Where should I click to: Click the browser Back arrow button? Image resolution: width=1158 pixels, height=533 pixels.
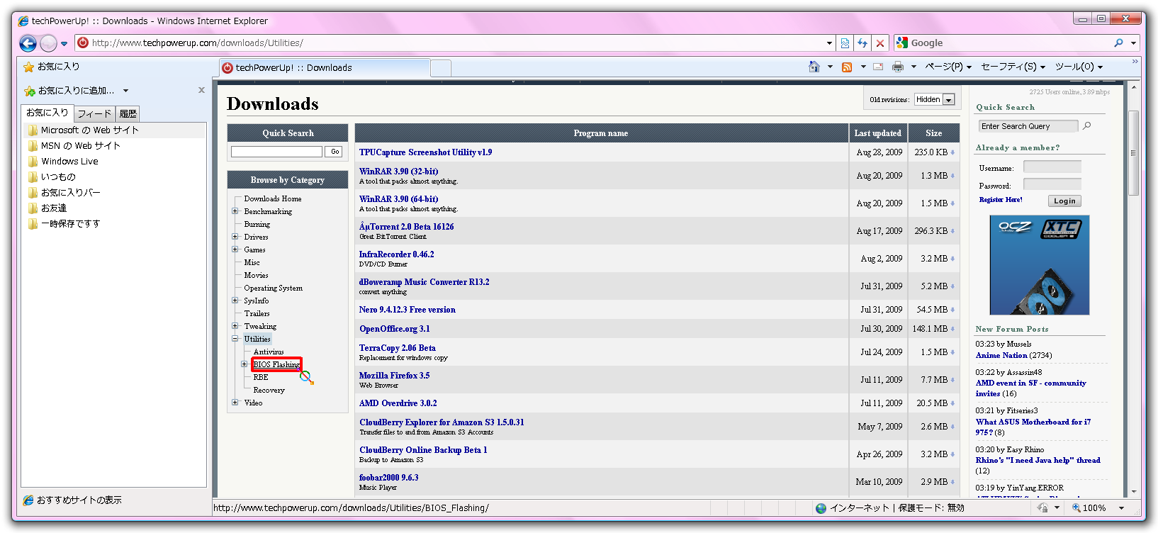coord(28,43)
